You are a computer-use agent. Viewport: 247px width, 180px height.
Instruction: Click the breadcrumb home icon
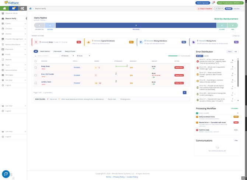tap(30, 8)
